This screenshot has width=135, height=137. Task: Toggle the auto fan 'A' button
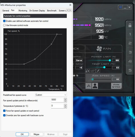pos(88,86)
